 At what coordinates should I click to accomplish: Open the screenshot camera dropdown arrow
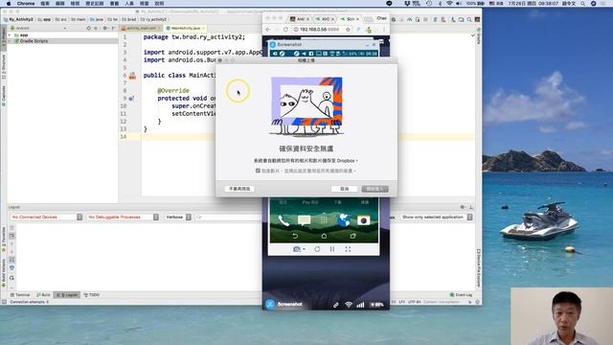[x=304, y=249]
